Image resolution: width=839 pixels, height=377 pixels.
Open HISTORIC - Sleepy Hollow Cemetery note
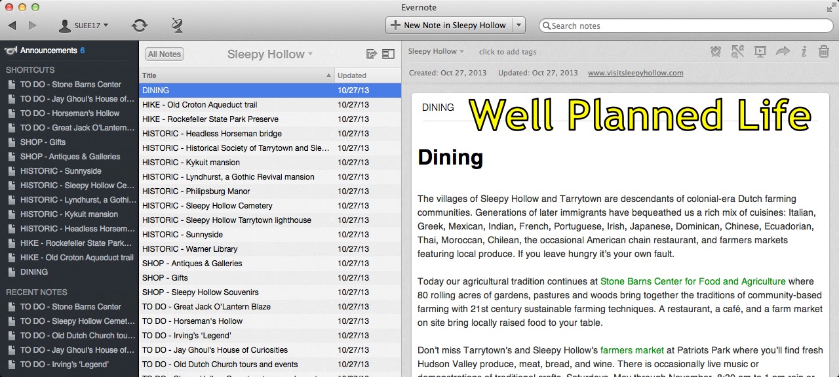[x=270, y=206]
